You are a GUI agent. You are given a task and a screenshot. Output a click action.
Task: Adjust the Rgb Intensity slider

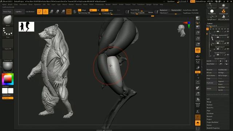click(89, 13)
